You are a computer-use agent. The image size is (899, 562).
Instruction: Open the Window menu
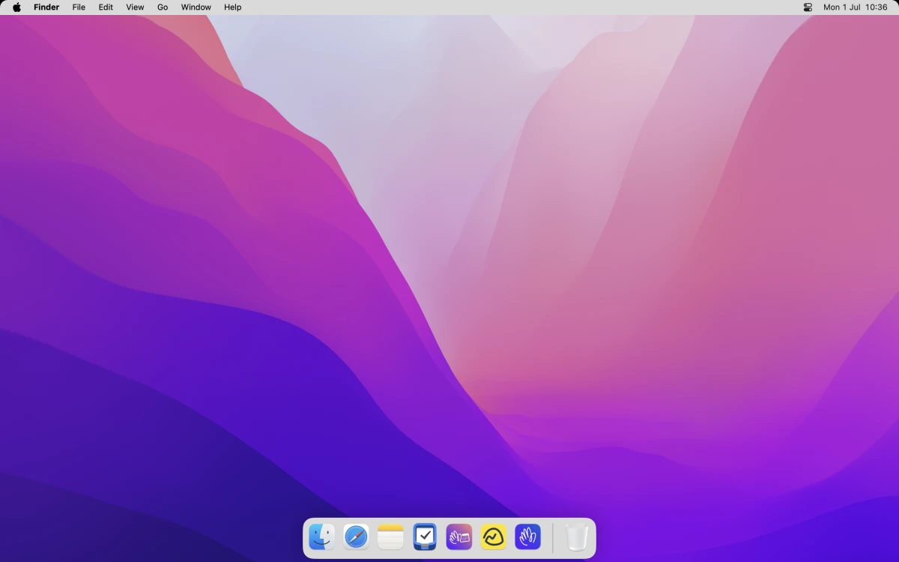(196, 7)
